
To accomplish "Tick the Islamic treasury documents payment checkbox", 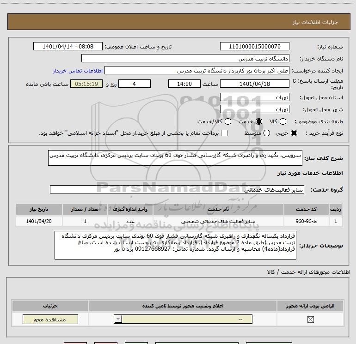I will tap(224, 133).
